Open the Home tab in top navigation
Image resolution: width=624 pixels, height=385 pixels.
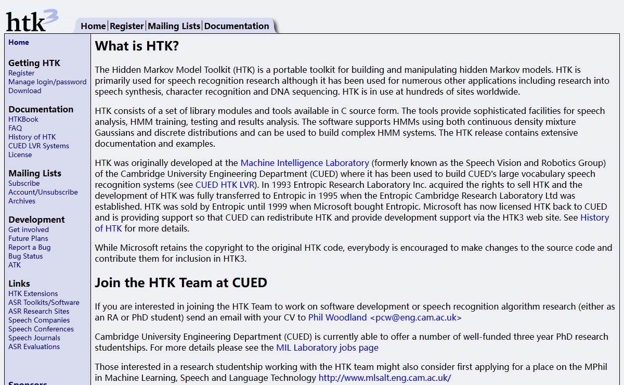94,26
